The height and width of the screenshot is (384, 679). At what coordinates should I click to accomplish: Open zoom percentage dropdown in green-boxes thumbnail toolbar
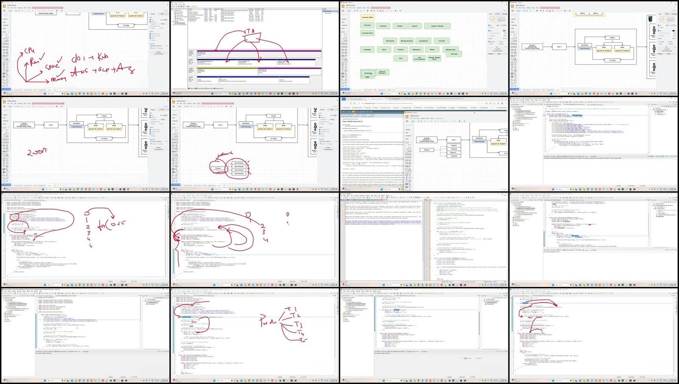[350, 11]
